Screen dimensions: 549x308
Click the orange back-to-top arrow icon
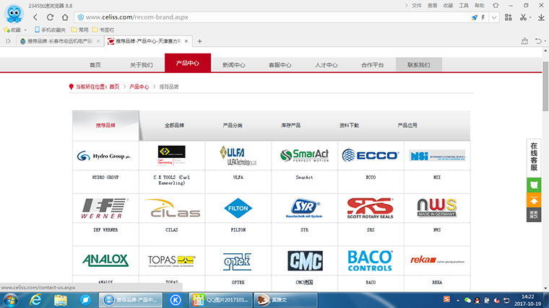point(534,201)
